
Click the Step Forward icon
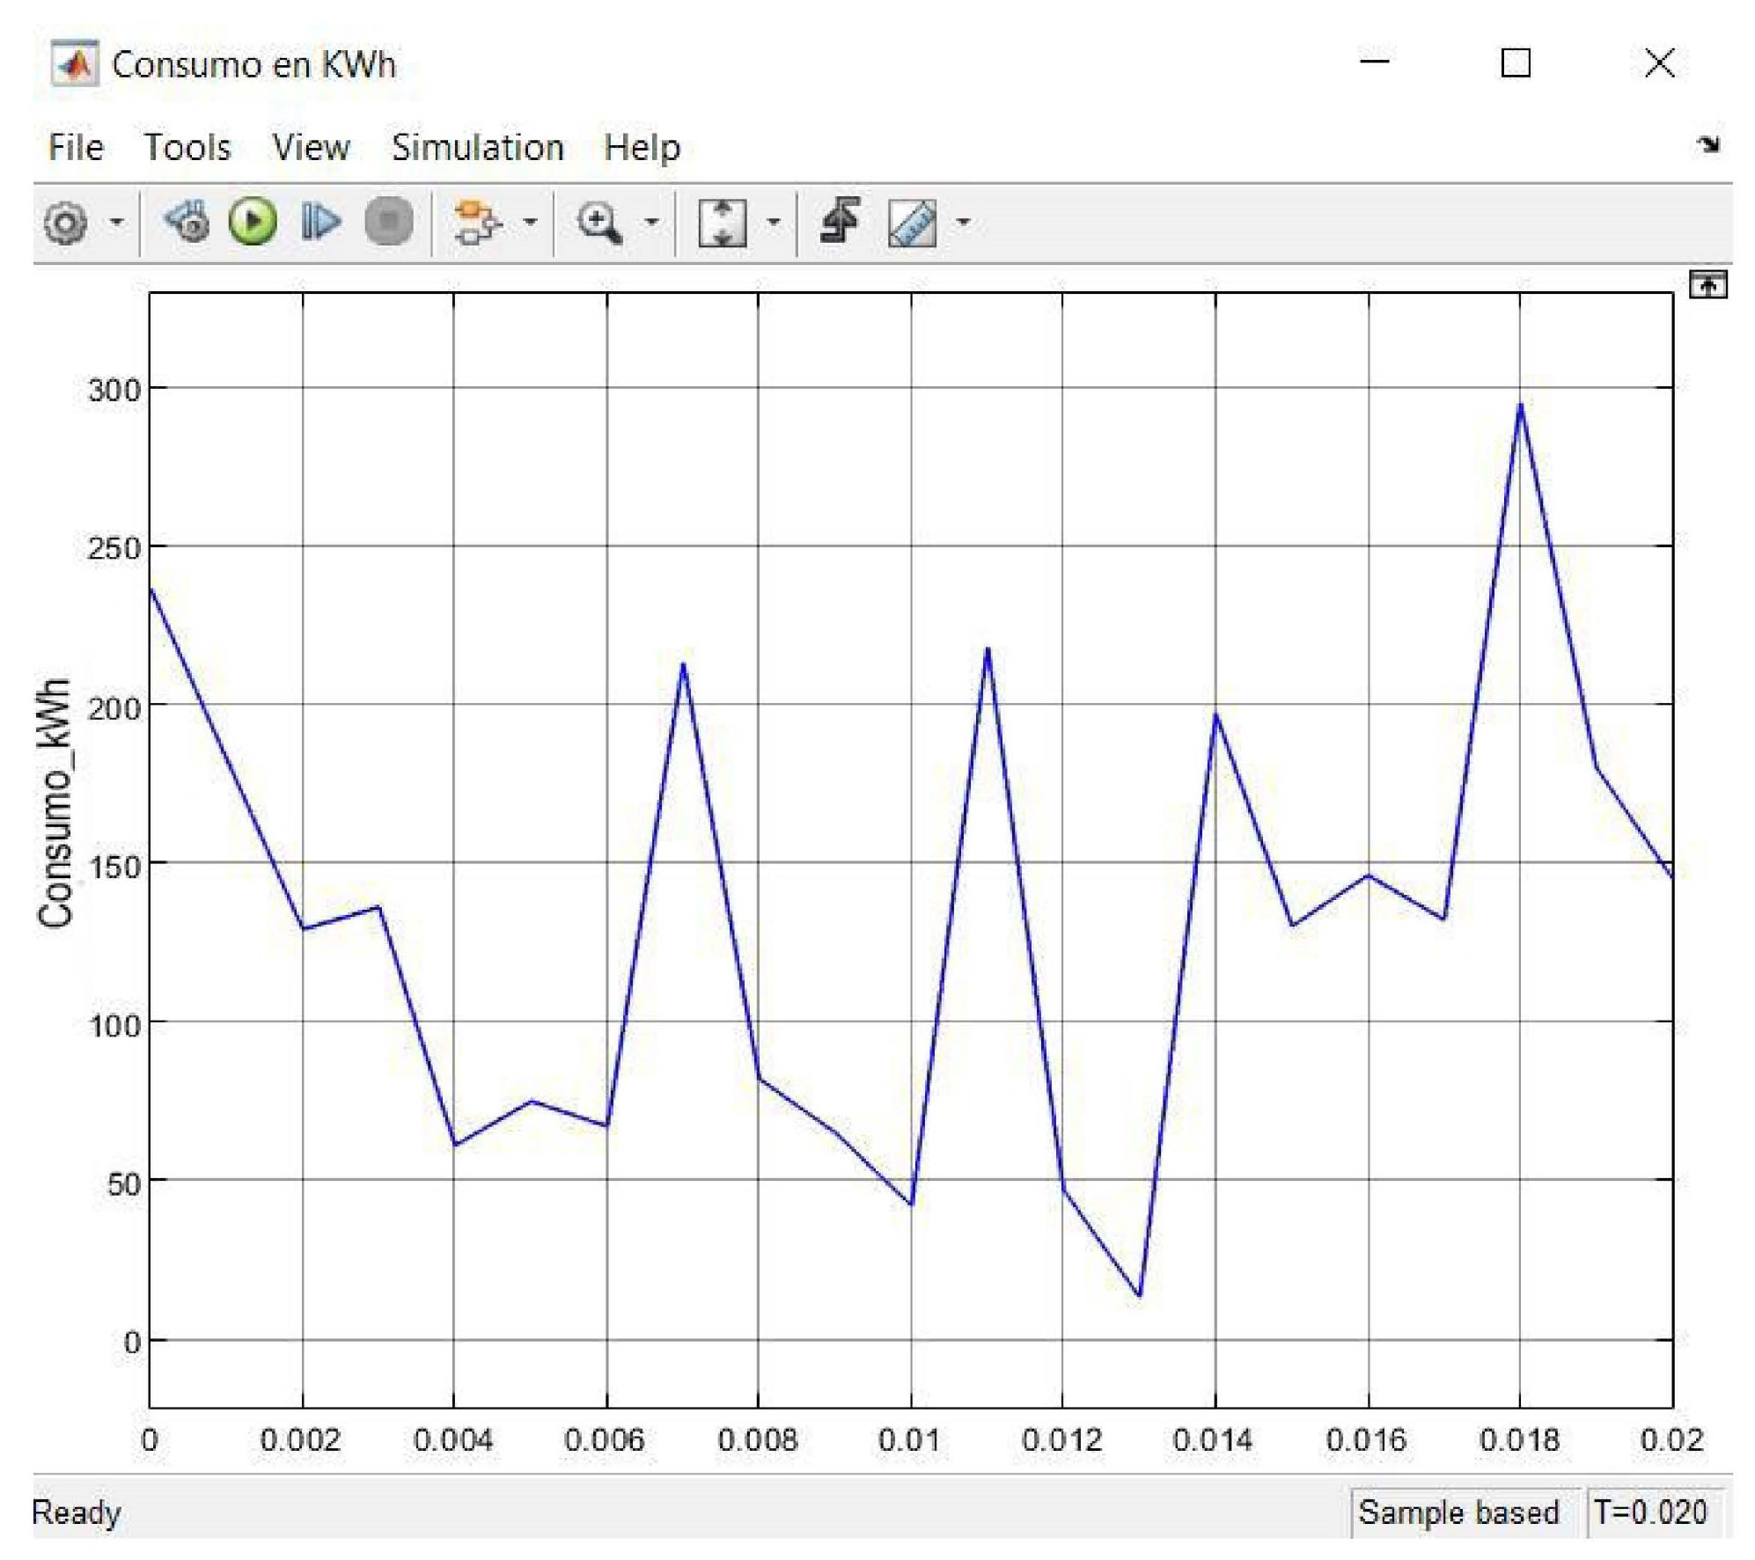[x=319, y=221]
